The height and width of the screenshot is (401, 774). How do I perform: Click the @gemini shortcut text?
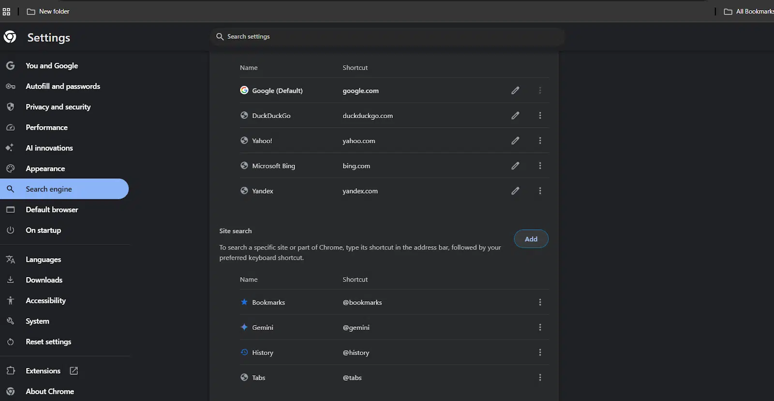[x=356, y=328]
